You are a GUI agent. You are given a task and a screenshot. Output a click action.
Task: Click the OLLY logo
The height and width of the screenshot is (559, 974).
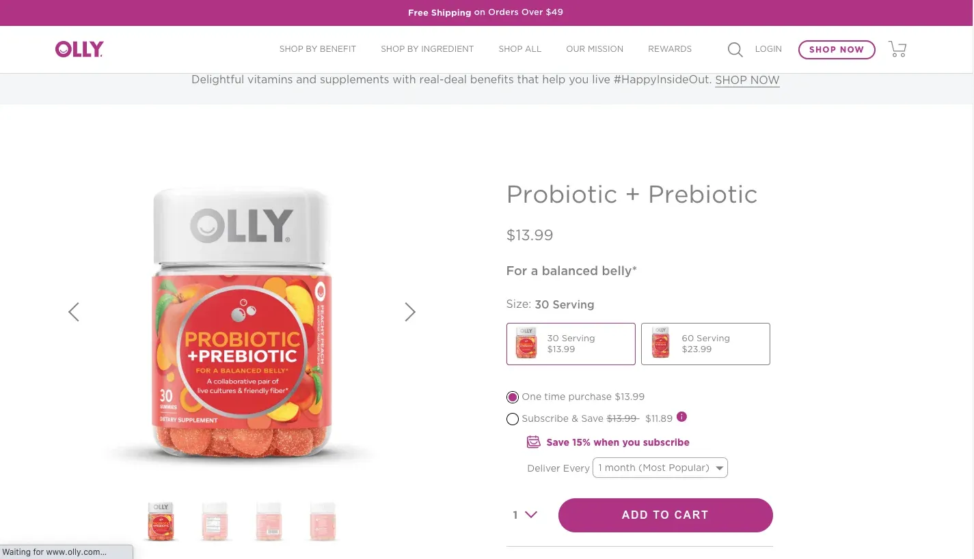point(79,48)
